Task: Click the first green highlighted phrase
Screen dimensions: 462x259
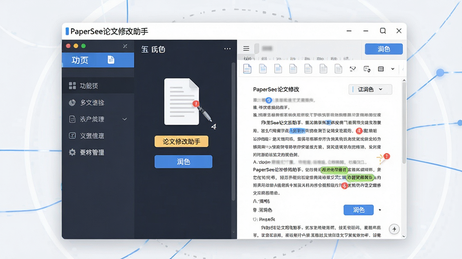Action: pos(334,170)
